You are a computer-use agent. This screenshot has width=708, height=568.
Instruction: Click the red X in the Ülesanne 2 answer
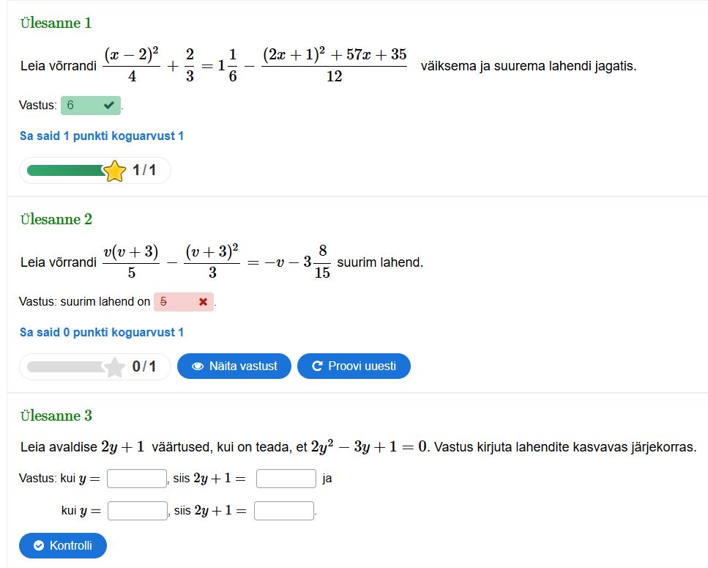click(x=203, y=302)
